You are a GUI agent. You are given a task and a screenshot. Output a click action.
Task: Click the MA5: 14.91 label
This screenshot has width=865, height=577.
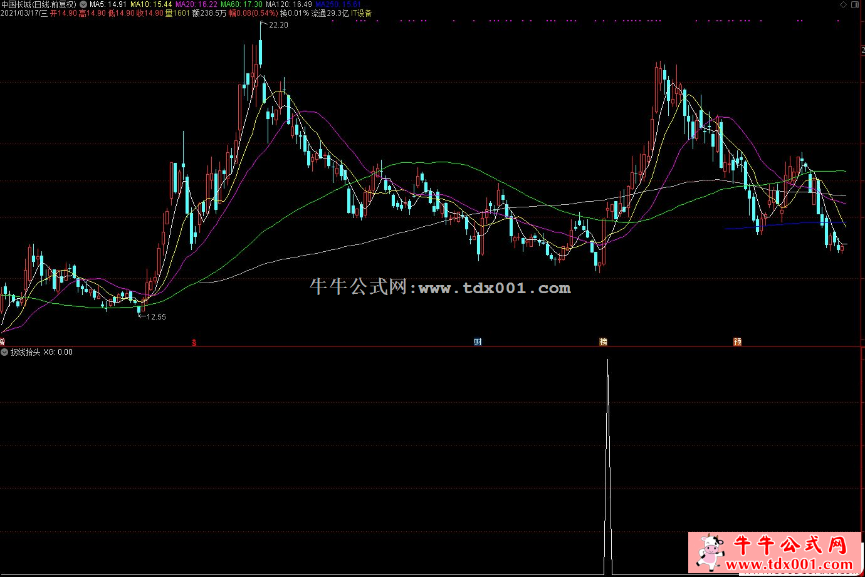tap(108, 4)
